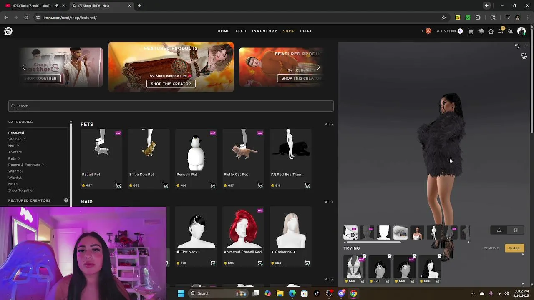The width and height of the screenshot is (534, 300).
Task: Add Catherine hair to the cart
Action: pyautogui.click(x=307, y=263)
